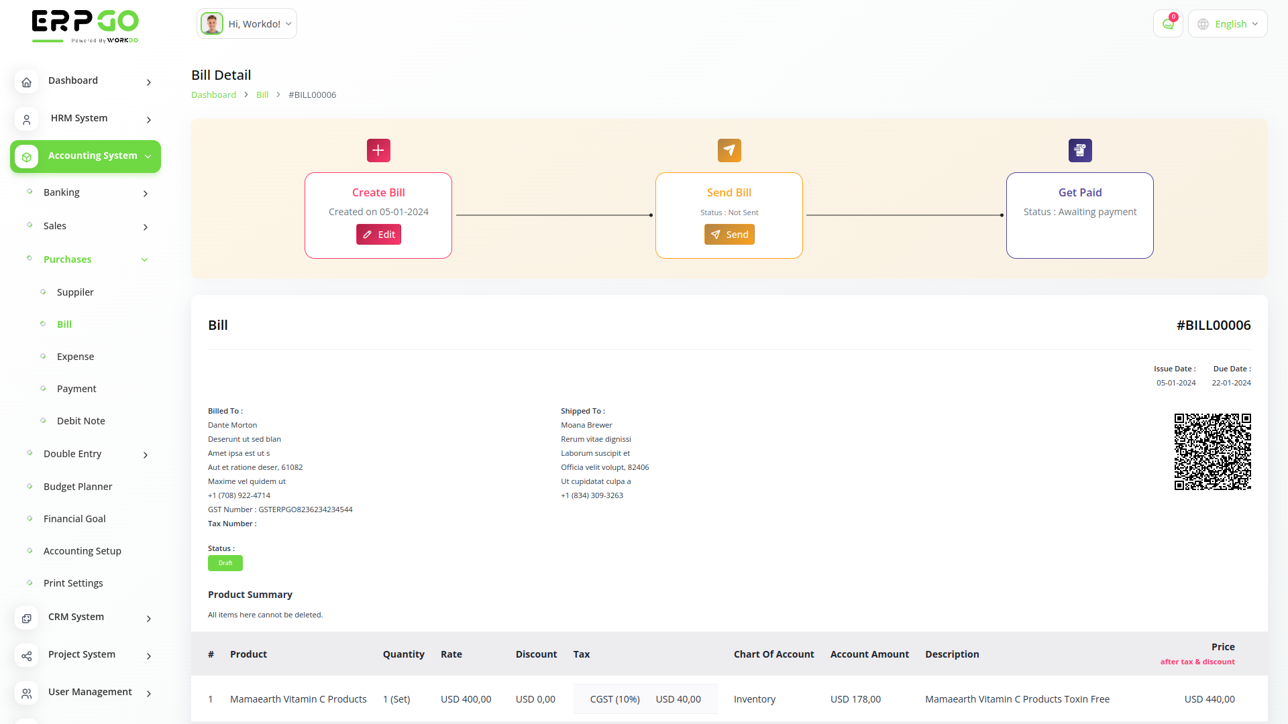Click the purple Get Paid payment icon
This screenshot has height=724, width=1288.
coord(1080,150)
